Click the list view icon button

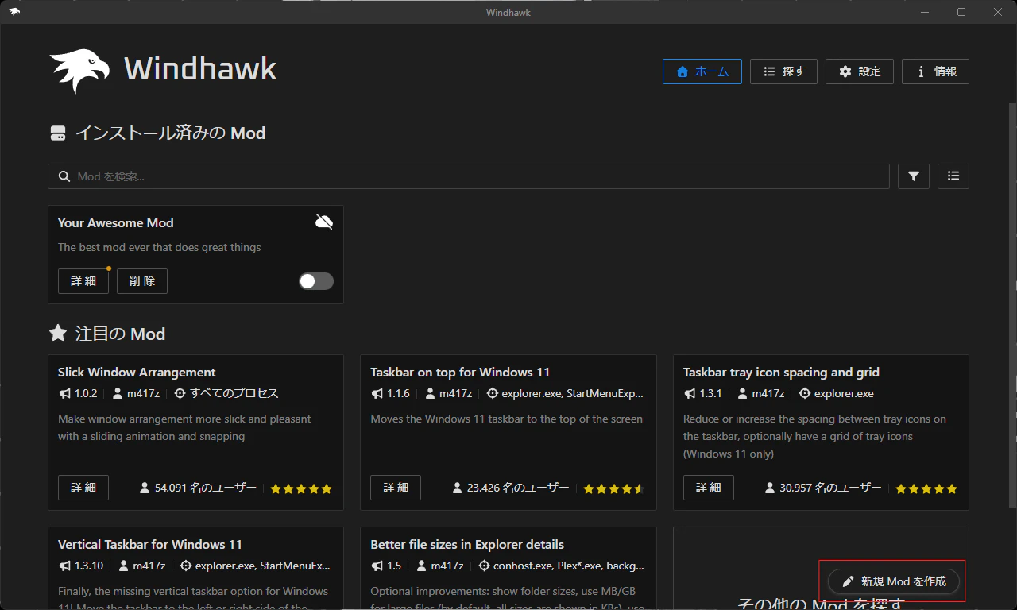(953, 176)
